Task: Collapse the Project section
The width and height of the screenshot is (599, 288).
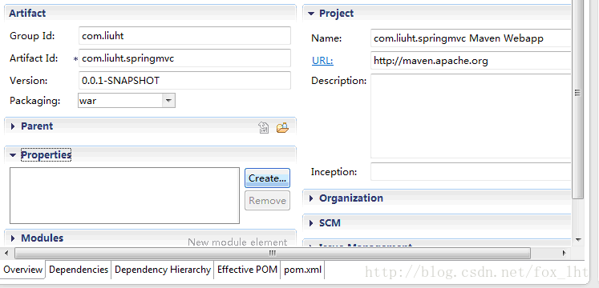Action: [x=311, y=14]
